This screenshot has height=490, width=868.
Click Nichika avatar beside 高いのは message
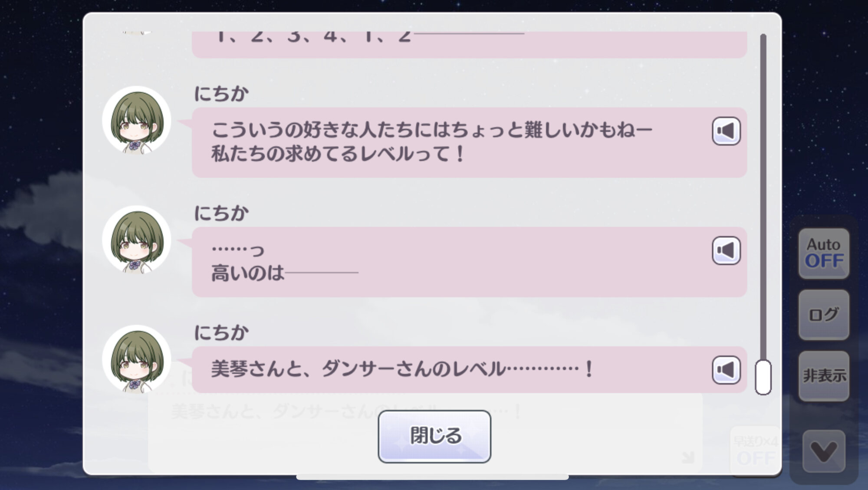pos(137,240)
